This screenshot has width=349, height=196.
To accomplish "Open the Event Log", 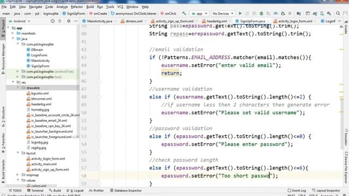I will [297, 191].
